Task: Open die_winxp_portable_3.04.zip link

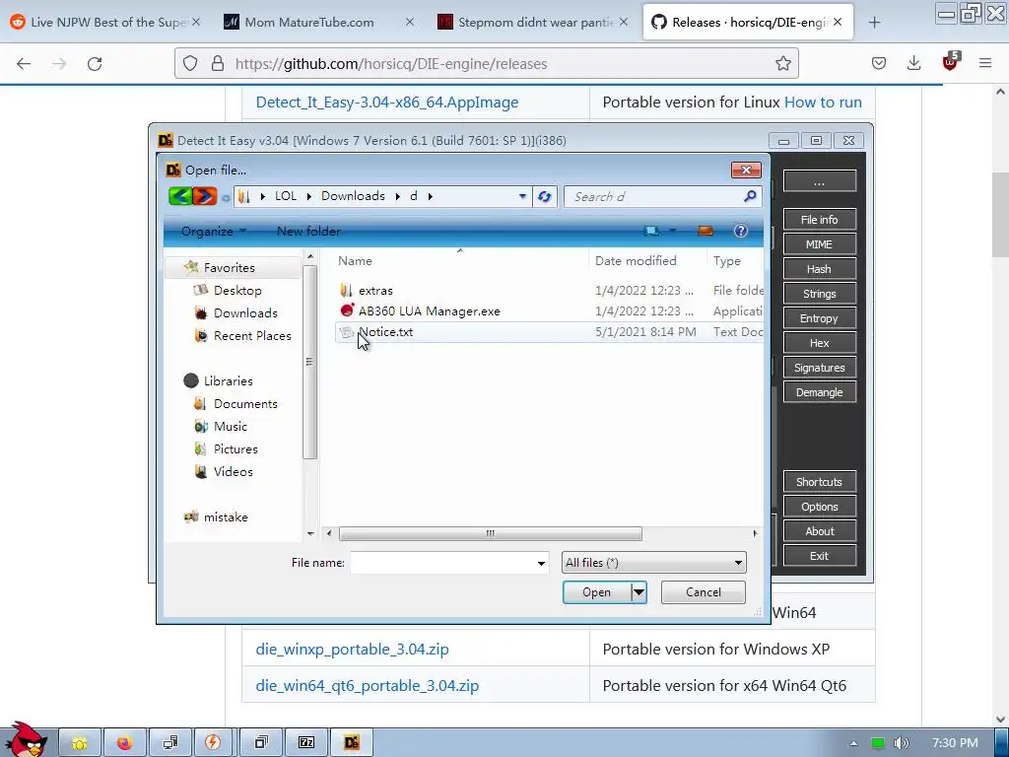Action: [352, 649]
